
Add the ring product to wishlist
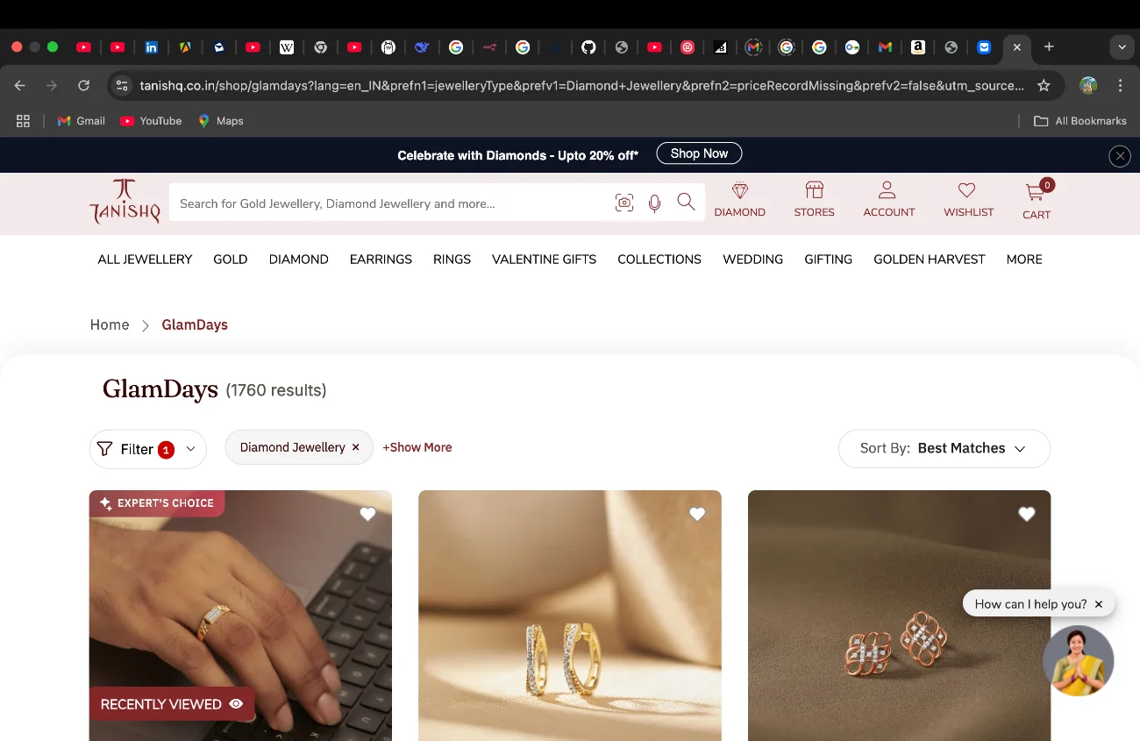pos(367,514)
